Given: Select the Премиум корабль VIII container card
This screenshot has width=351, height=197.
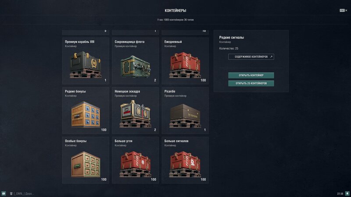Looking at the screenshot, I should [86, 61].
